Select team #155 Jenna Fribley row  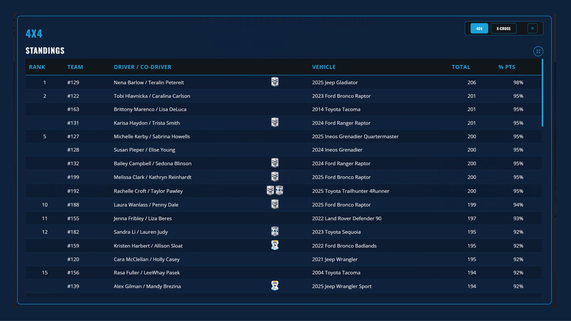coord(143,218)
